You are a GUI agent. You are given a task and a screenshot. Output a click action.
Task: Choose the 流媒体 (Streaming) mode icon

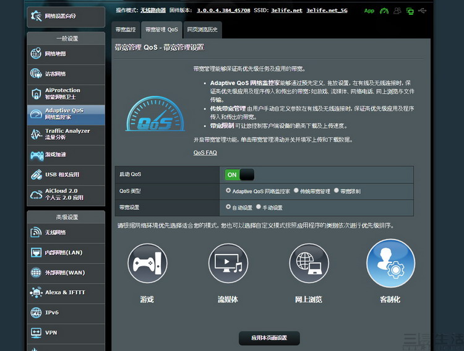coord(228,266)
